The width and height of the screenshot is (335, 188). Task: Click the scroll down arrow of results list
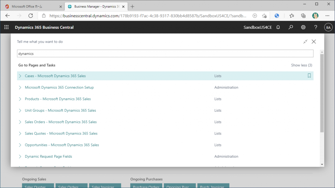tap(322, 164)
